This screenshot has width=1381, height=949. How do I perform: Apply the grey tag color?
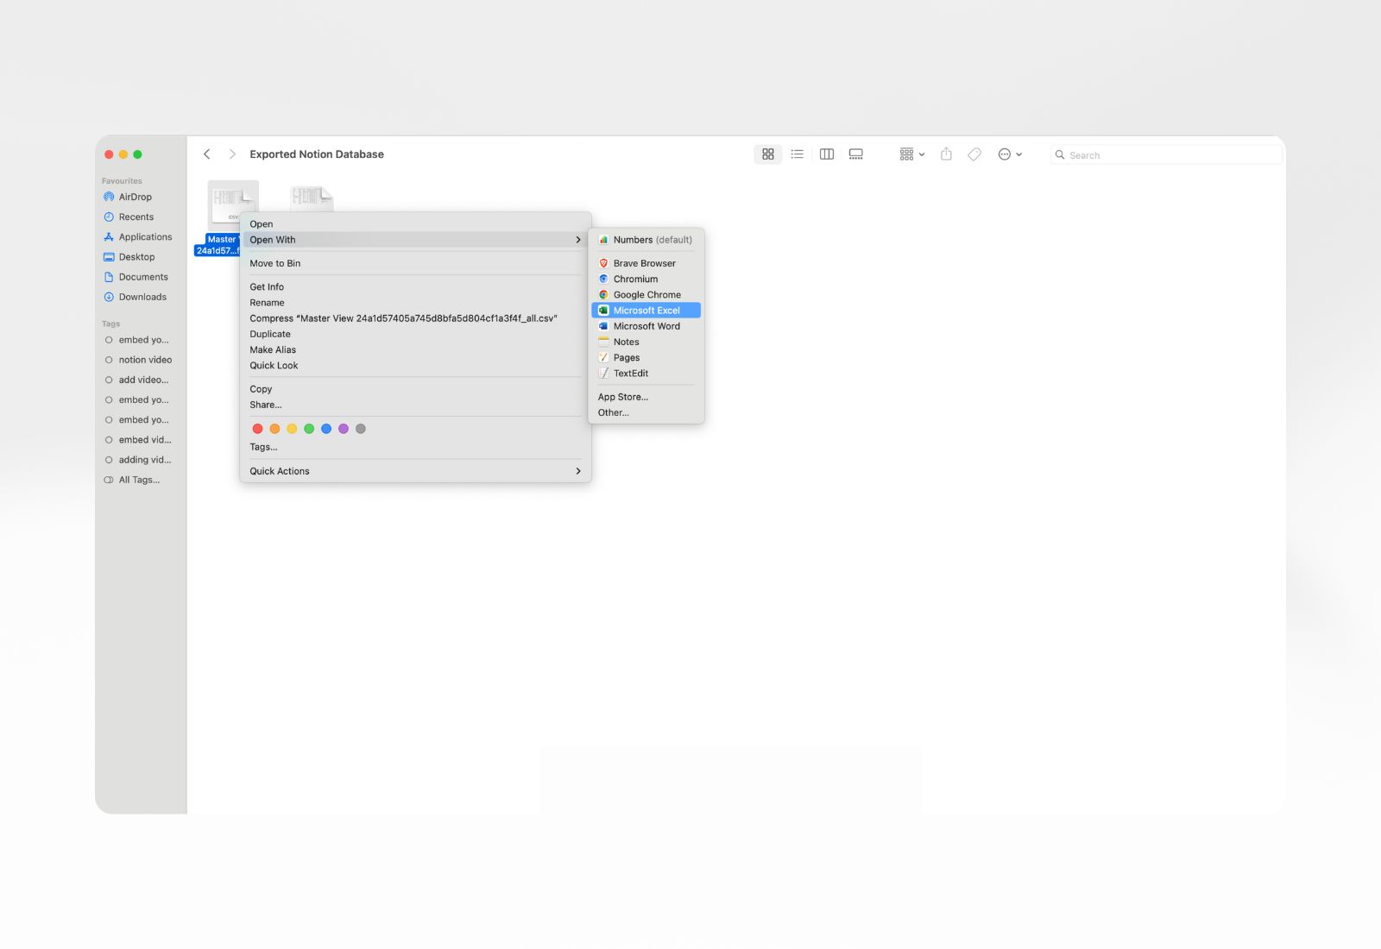361,429
